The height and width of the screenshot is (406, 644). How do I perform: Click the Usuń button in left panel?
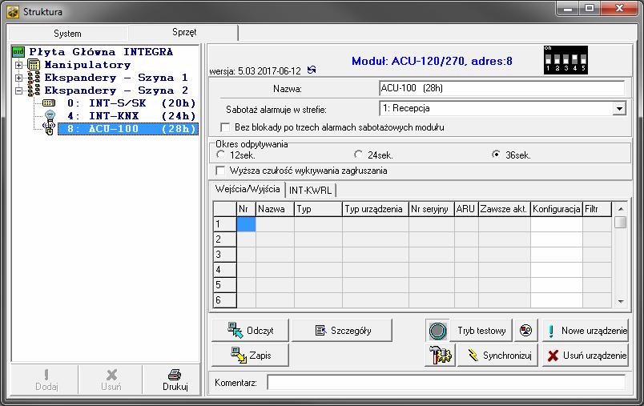click(111, 380)
